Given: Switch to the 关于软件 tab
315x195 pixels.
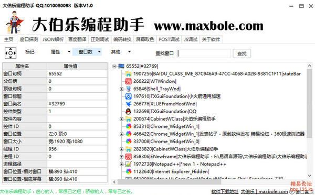Looking at the screenshot, I should point(211,39).
